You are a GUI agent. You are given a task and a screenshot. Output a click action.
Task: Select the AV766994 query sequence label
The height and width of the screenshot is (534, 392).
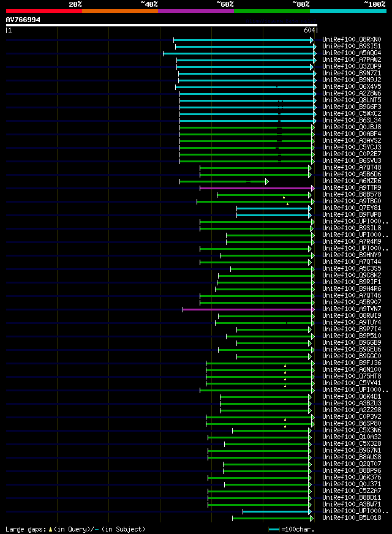[x=23, y=20]
